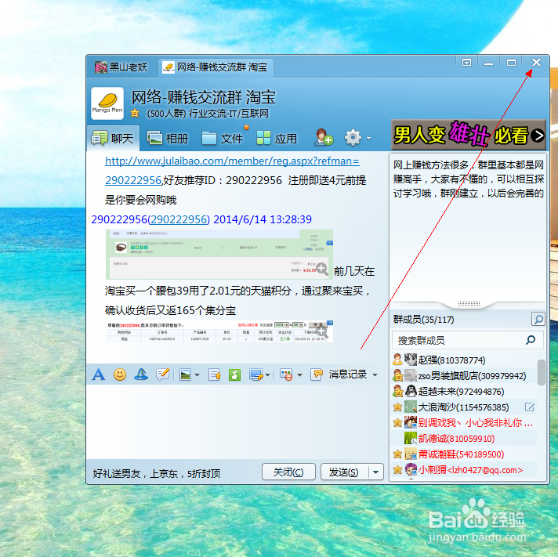558x557 pixels.
Task: Open the order table image thumbnail
Action: point(220,331)
